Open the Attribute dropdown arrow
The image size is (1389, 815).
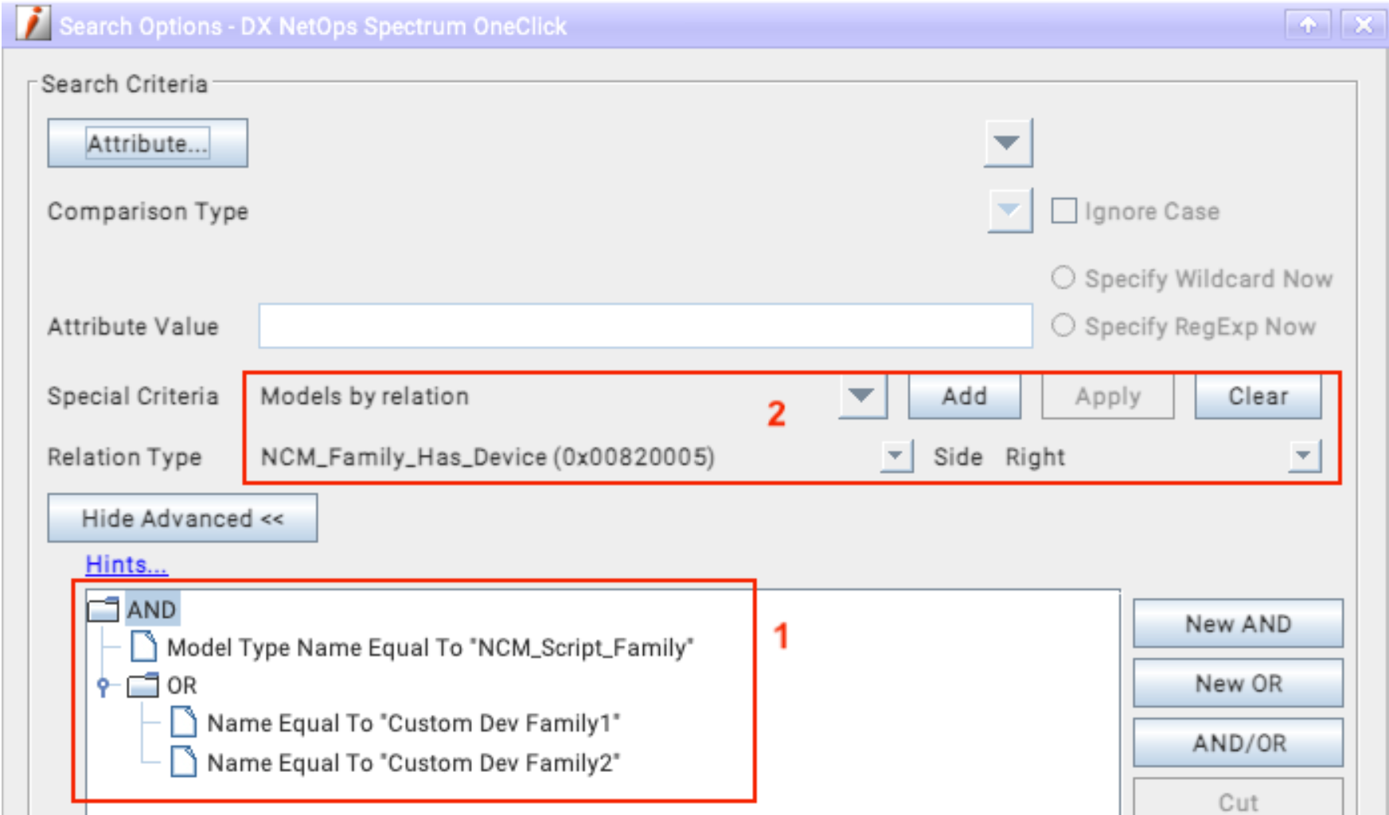pos(1008,143)
